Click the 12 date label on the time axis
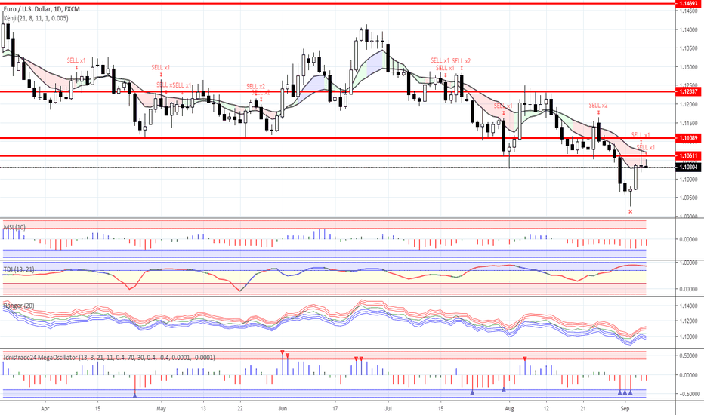This screenshot has width=704, height=415. (546, 409)
